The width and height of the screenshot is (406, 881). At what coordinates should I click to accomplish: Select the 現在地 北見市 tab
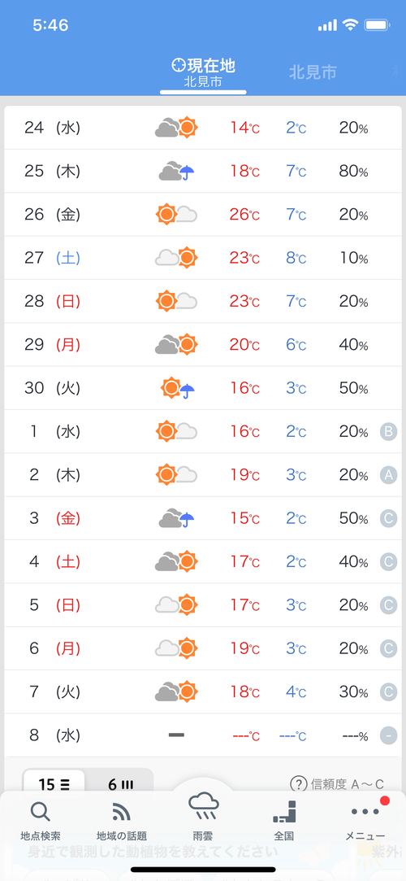tap(203, 73)
